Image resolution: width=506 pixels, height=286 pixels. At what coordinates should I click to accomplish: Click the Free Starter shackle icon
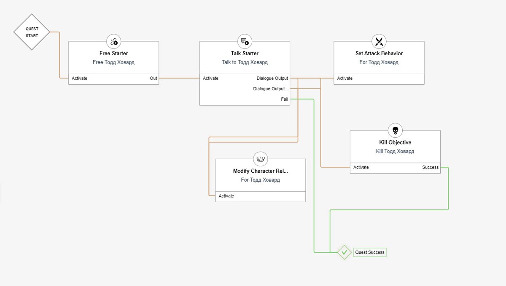click(114, 41)
